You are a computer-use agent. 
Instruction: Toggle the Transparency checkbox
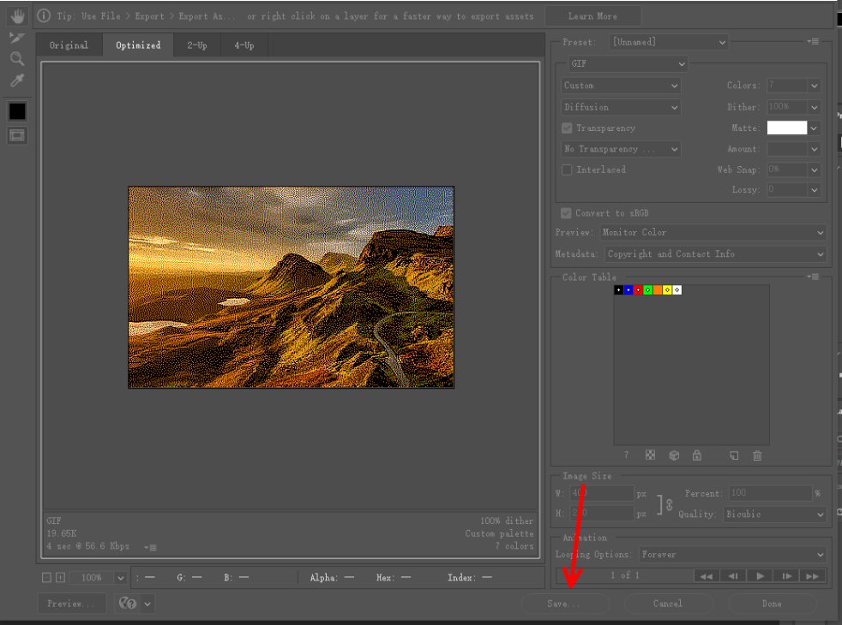click(x=567, y=128)
